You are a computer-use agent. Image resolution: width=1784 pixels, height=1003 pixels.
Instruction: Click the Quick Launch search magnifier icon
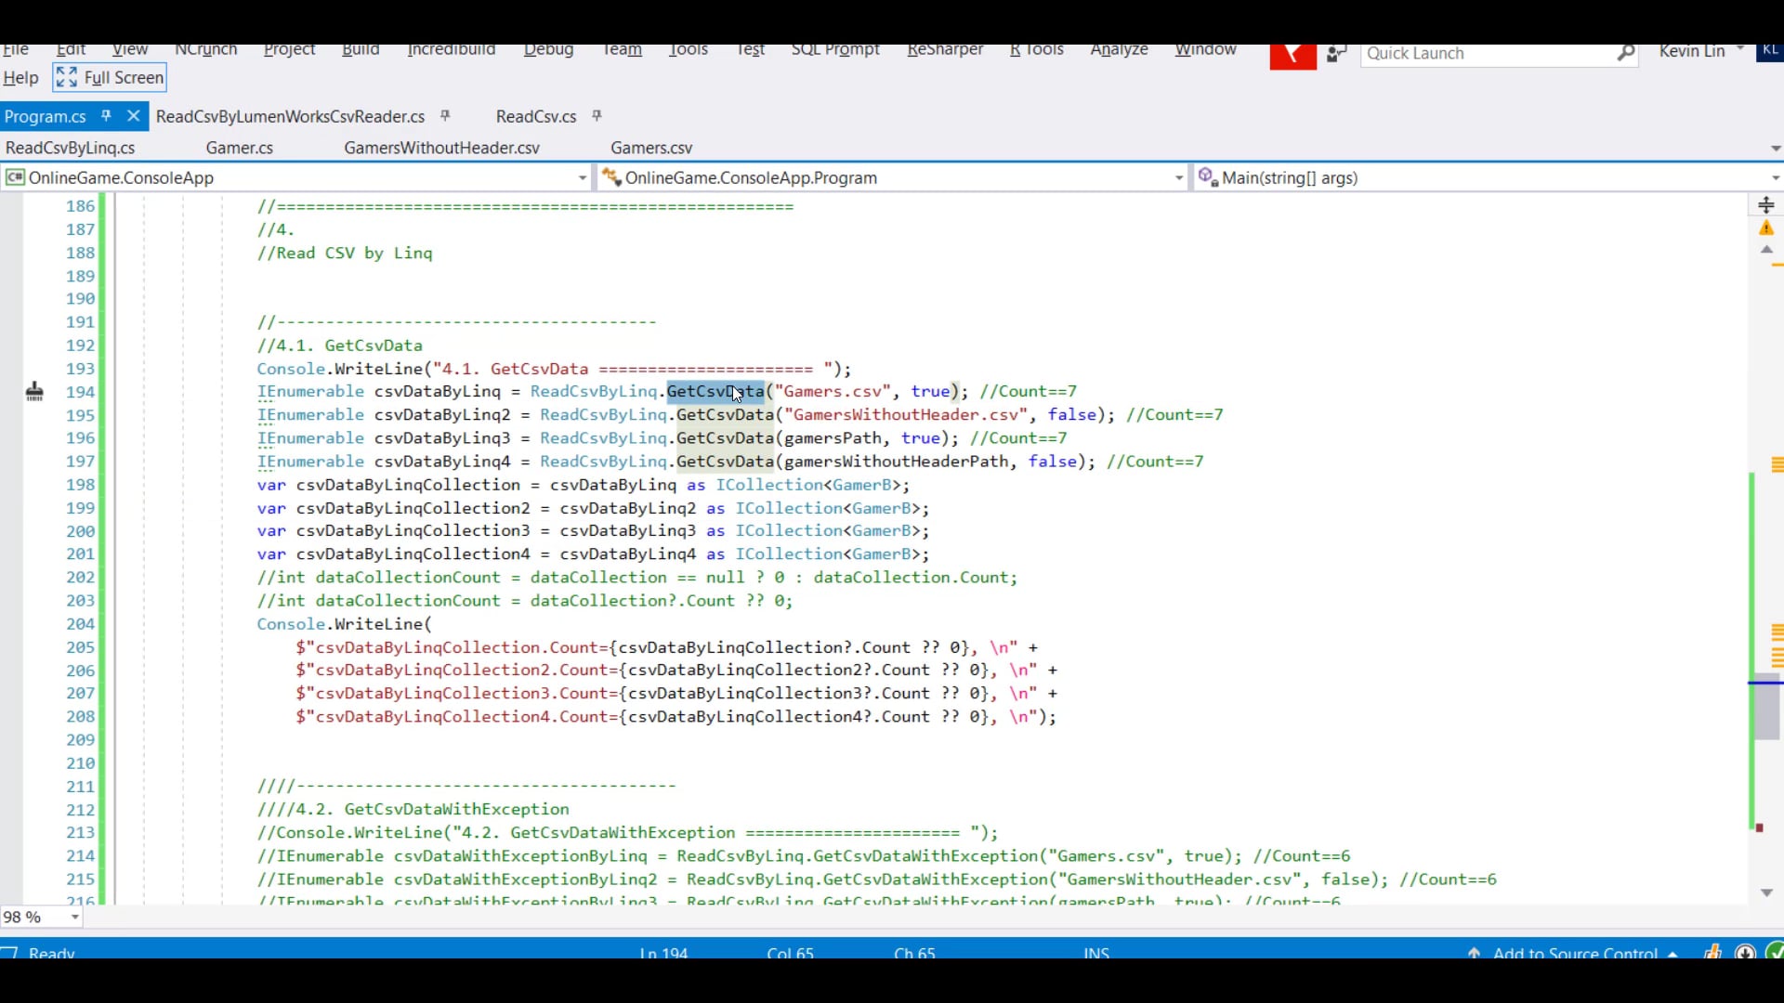pos(1625,54)
